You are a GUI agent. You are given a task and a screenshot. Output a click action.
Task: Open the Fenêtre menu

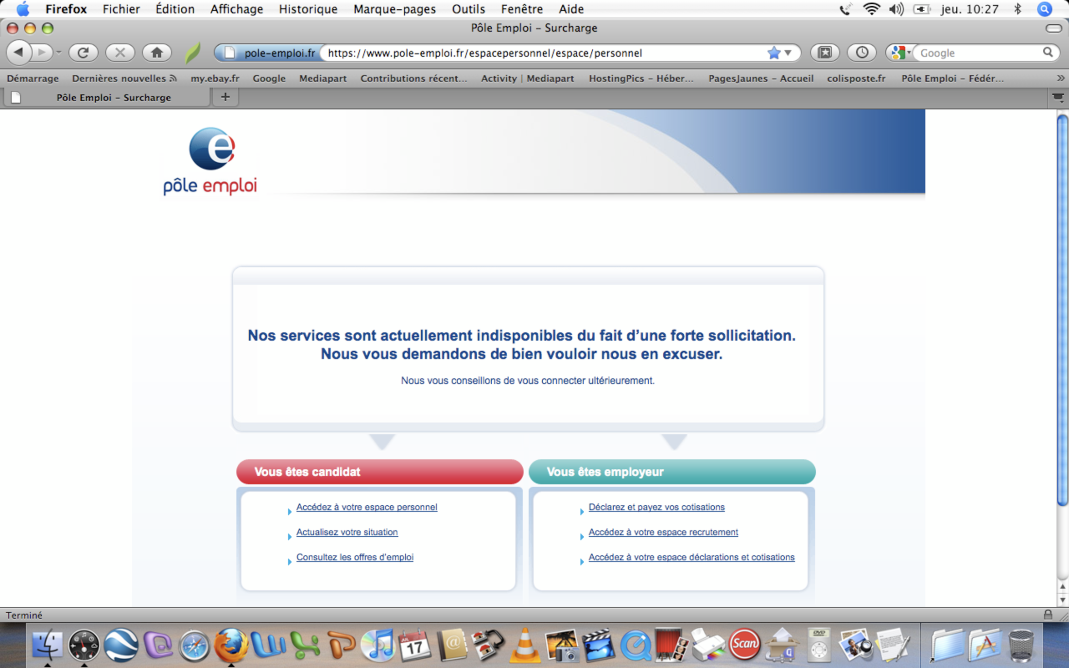[x=522, y=9]
